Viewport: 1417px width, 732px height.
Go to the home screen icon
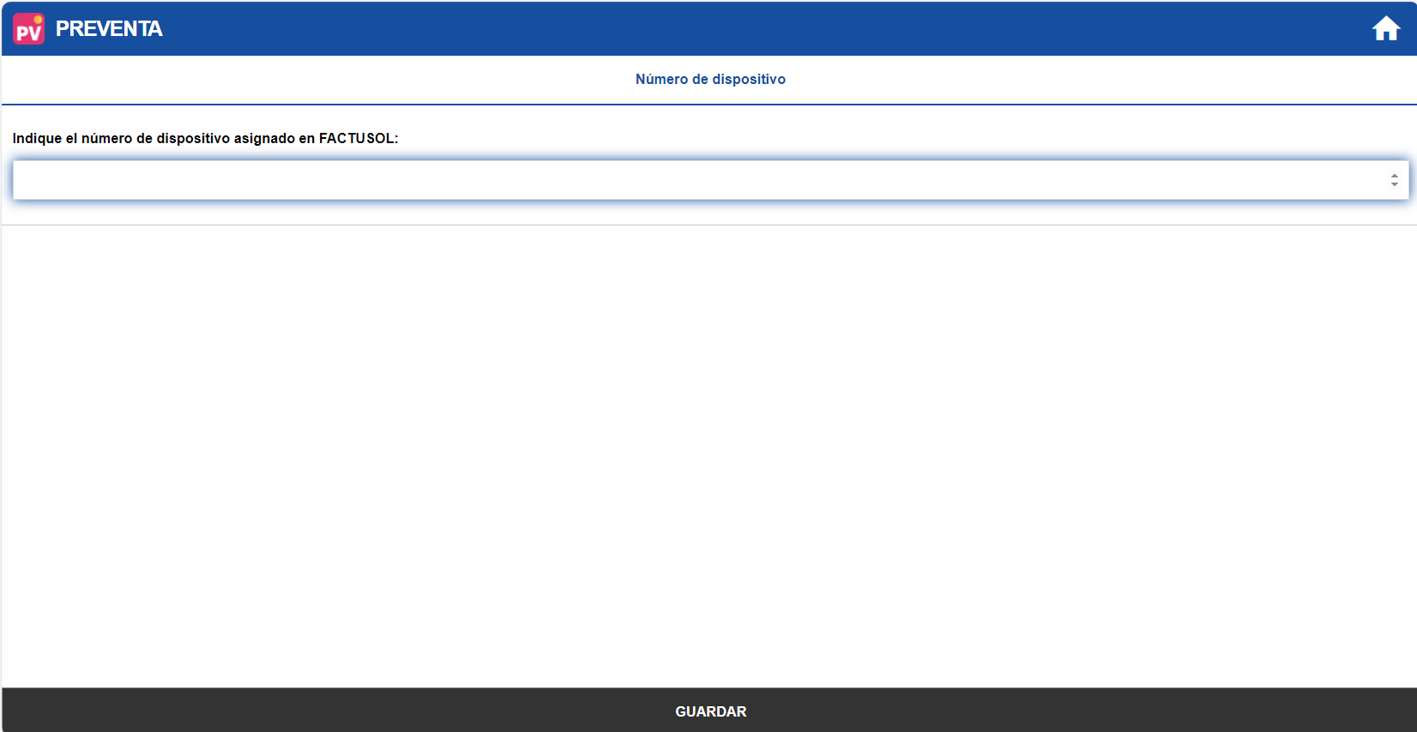(x=1385, y=29)
